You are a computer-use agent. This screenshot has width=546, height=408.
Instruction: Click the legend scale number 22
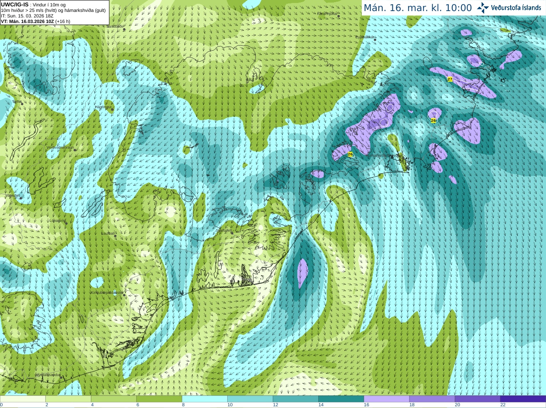point(503,405)
